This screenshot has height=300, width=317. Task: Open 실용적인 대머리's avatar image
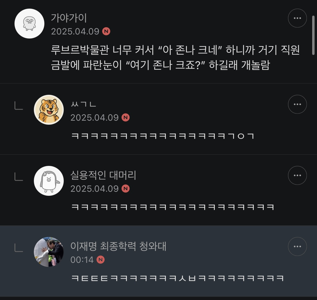pos(49,181)
